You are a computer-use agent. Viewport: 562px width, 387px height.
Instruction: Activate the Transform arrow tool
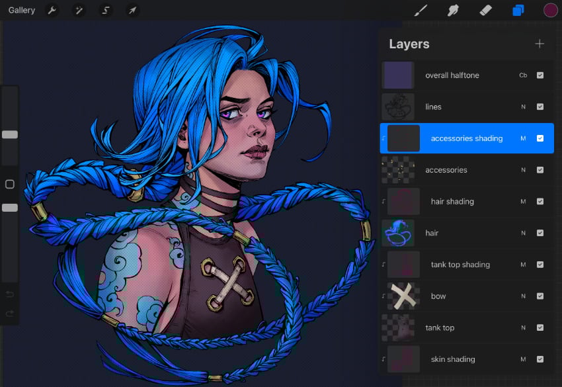[x=132, y=10]
